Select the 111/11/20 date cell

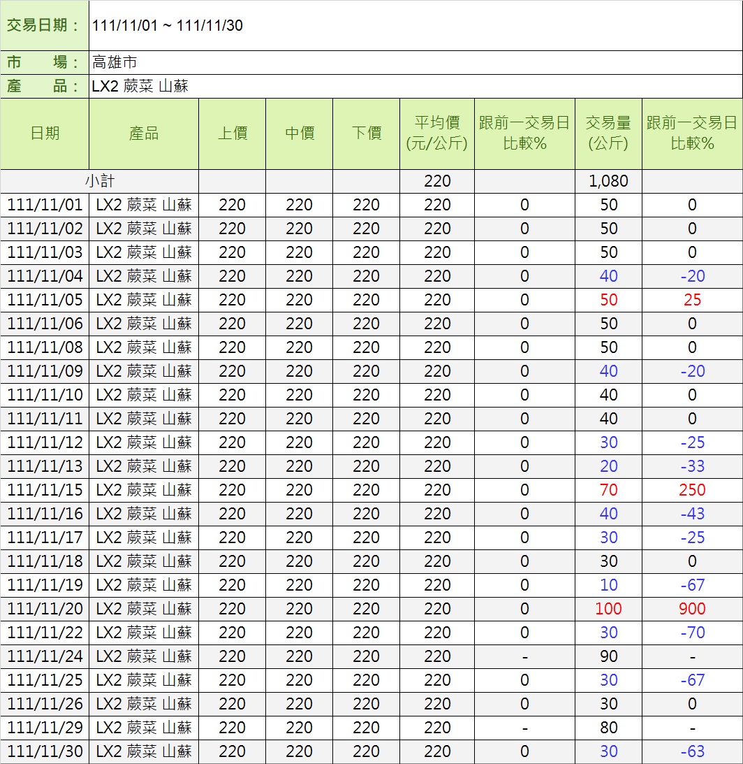click(45, 609)
